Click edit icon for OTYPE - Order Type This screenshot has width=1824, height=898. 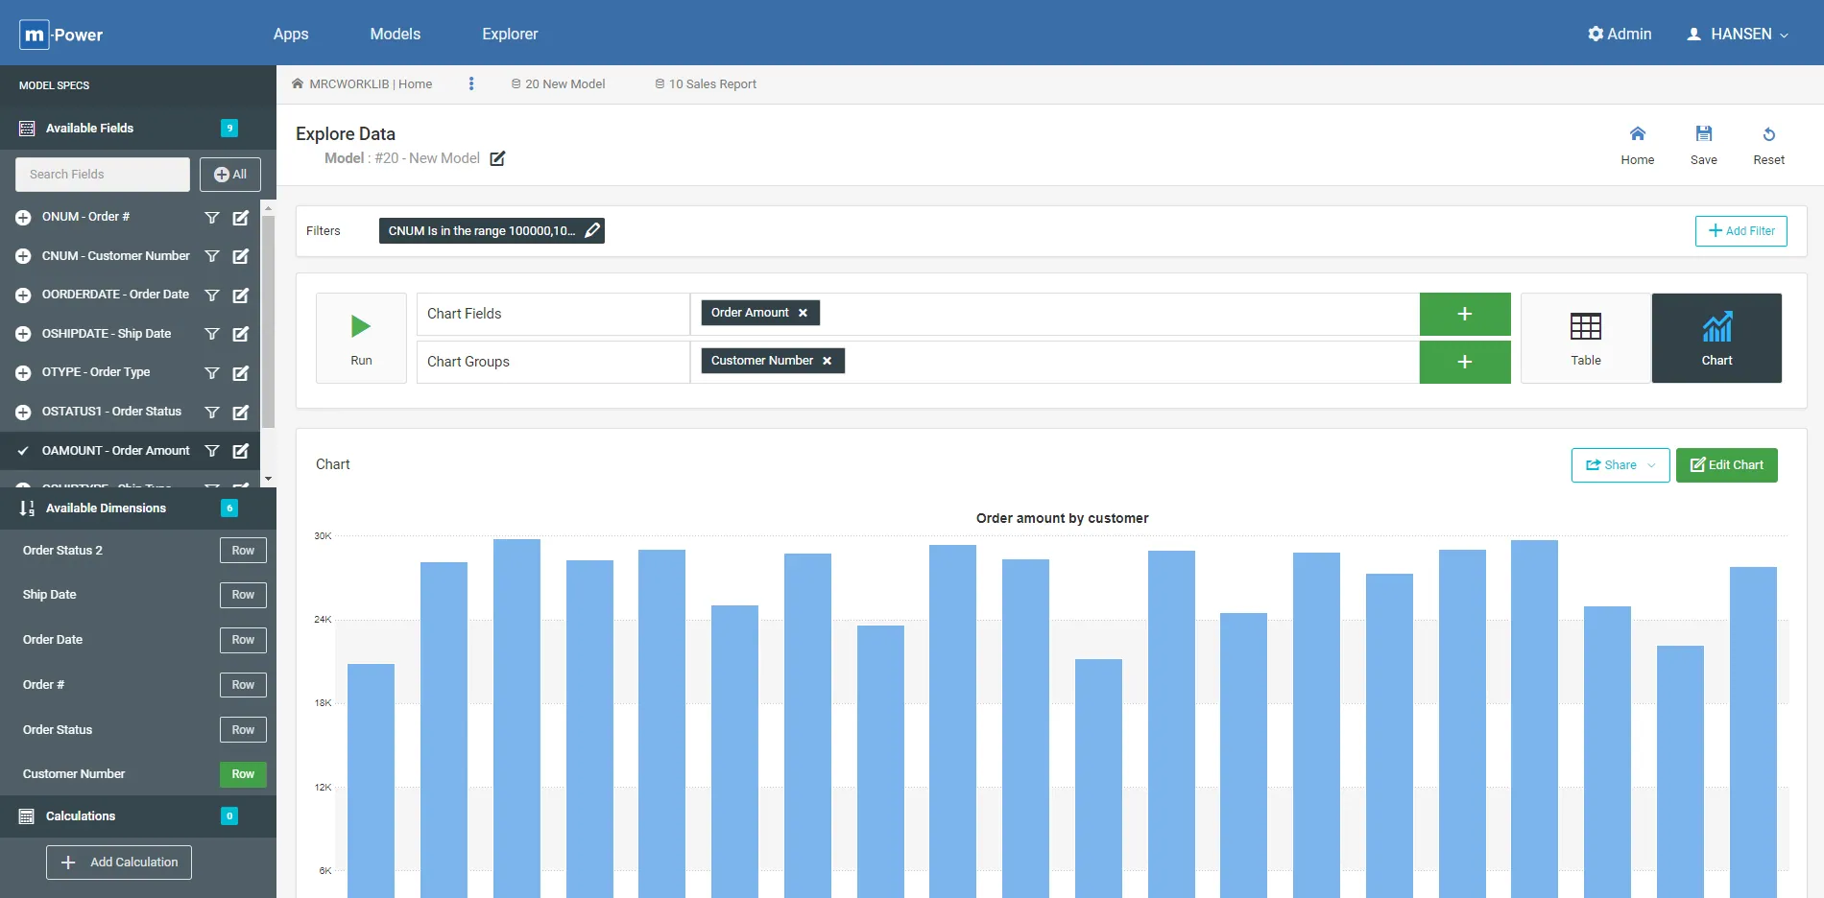[241, 373]
